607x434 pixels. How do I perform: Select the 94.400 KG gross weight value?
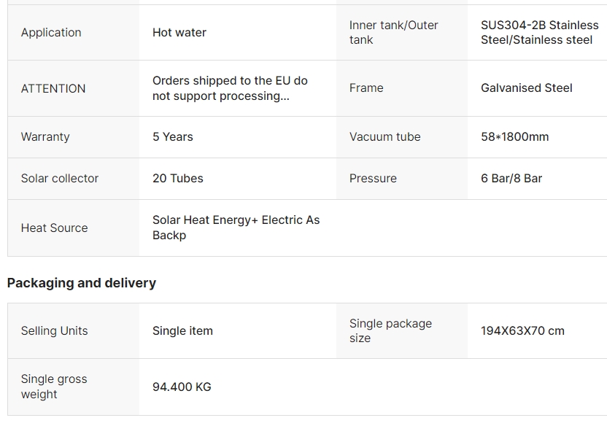pyautogui.click(x=182, y=387)
